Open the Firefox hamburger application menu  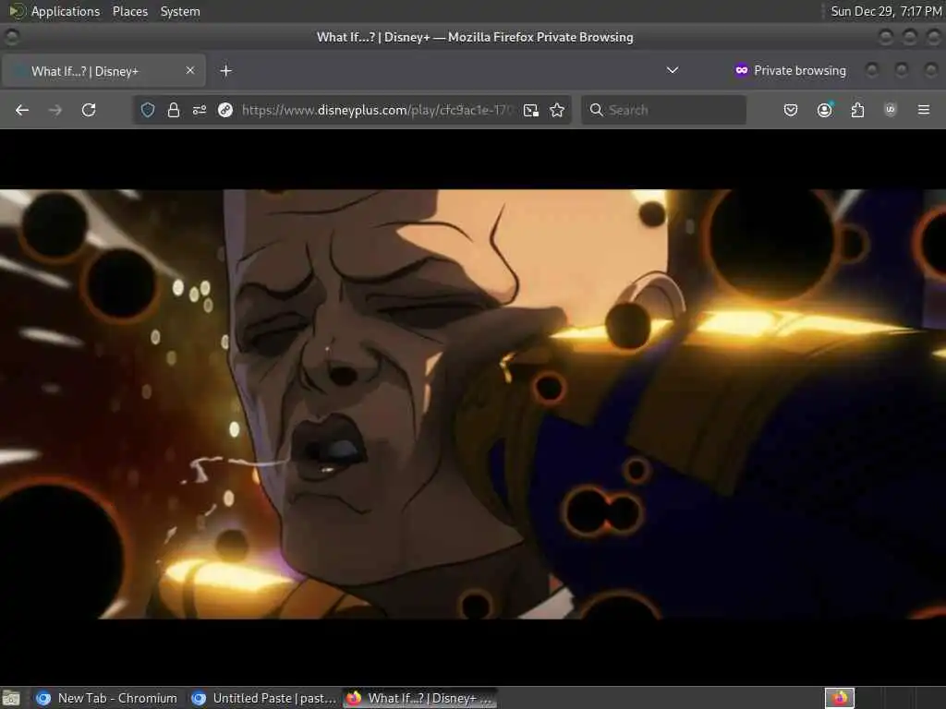pos(924,110)
